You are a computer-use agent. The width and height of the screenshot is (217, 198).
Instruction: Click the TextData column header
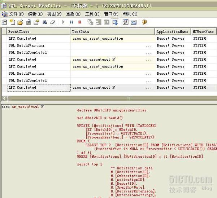pyautogui.click(x=113, y=31)
